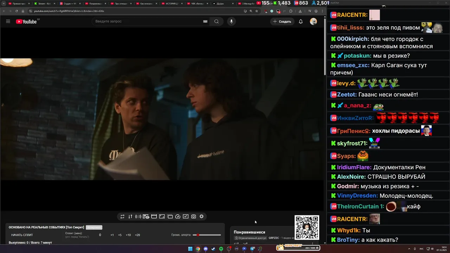Click the QR code image

pyautogui.click(x=307, y=227)
